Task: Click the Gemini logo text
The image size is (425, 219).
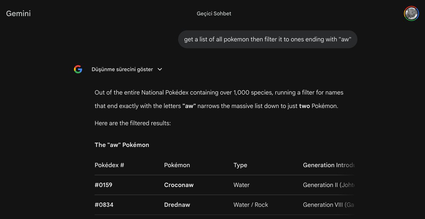Action: click(x=18, y=14)
